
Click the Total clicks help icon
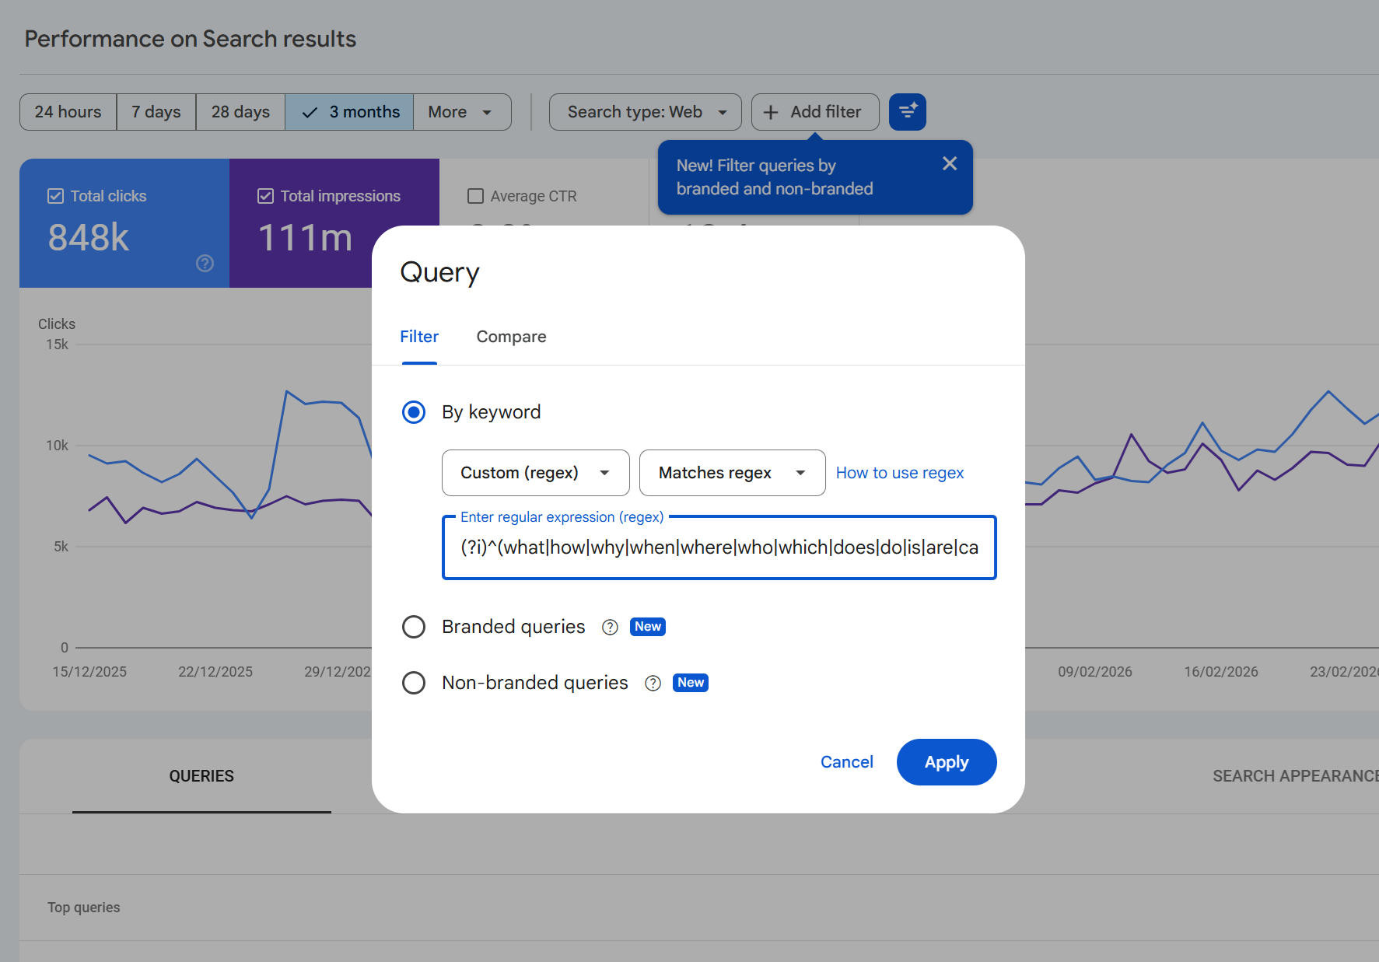(205, 264)
